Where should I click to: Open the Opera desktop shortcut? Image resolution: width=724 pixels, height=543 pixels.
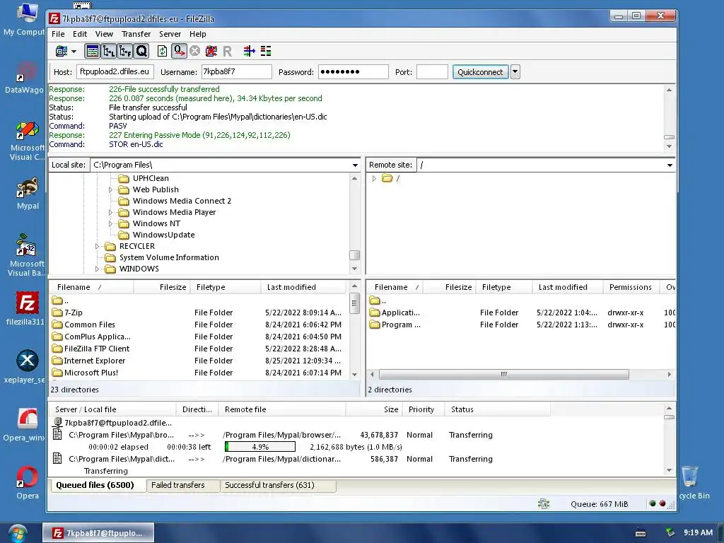[x=28, y=483]
